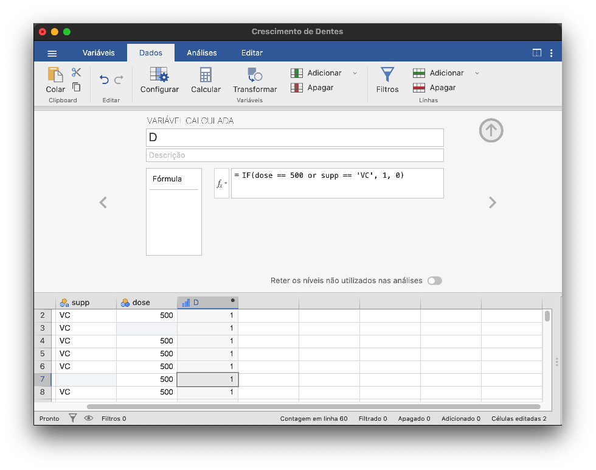
Task: Click Apagar under the Linhas group
Action: [x=435, y=88]
